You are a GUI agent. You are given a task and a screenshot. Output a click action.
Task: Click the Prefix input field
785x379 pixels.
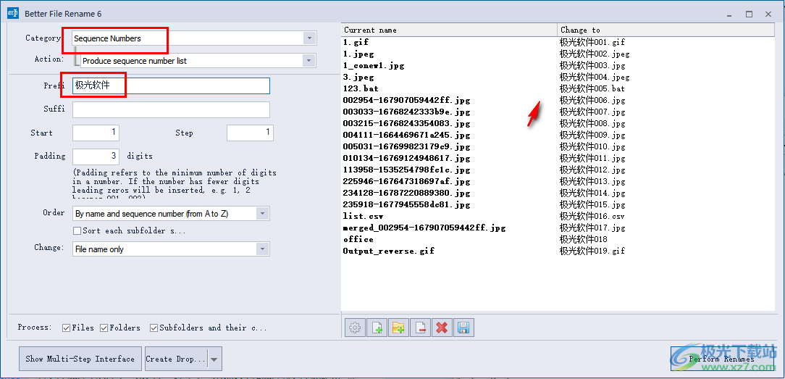171,86
